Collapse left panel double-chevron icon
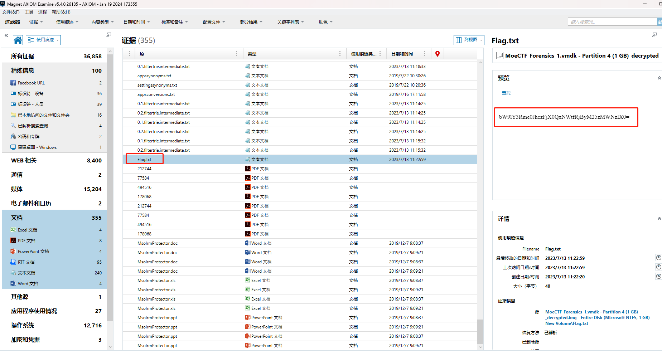662x351 pixels. [x=6, y=35]
